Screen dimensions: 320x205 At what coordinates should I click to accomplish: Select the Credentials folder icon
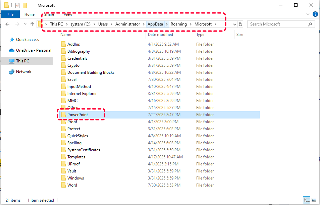coord(63,58)
